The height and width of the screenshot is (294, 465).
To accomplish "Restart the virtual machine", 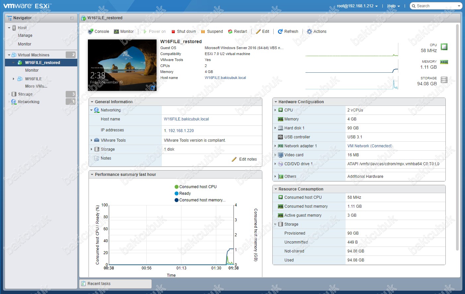I will click(x=237, y=32).
